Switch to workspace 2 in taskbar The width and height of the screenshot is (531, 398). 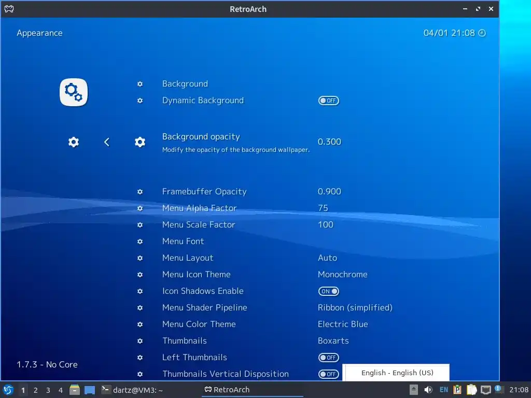36,390
